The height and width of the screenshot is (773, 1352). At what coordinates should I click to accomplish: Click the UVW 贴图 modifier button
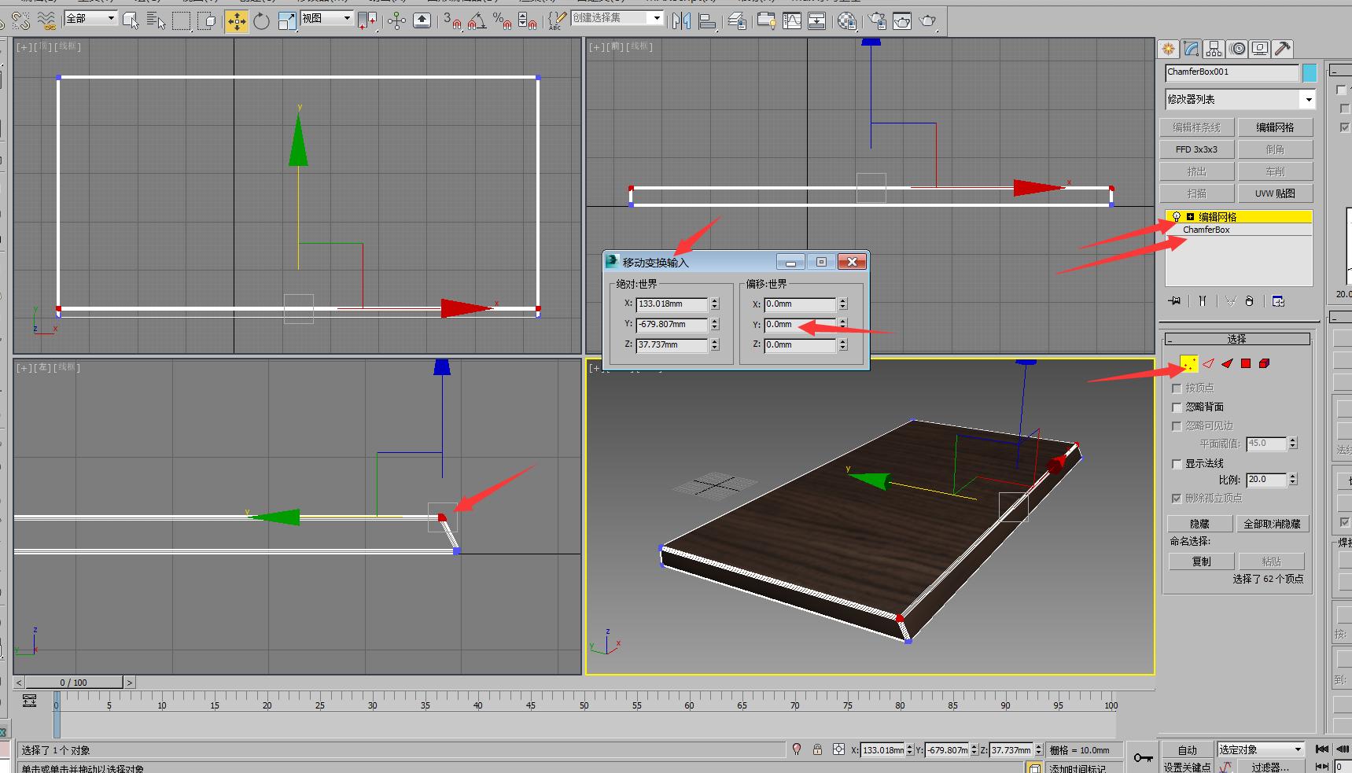(x=1274, y=193)
